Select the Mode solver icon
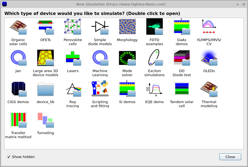The height and width of the screenshot is (167, 248). pyautogui.click(x=127, y=58)
